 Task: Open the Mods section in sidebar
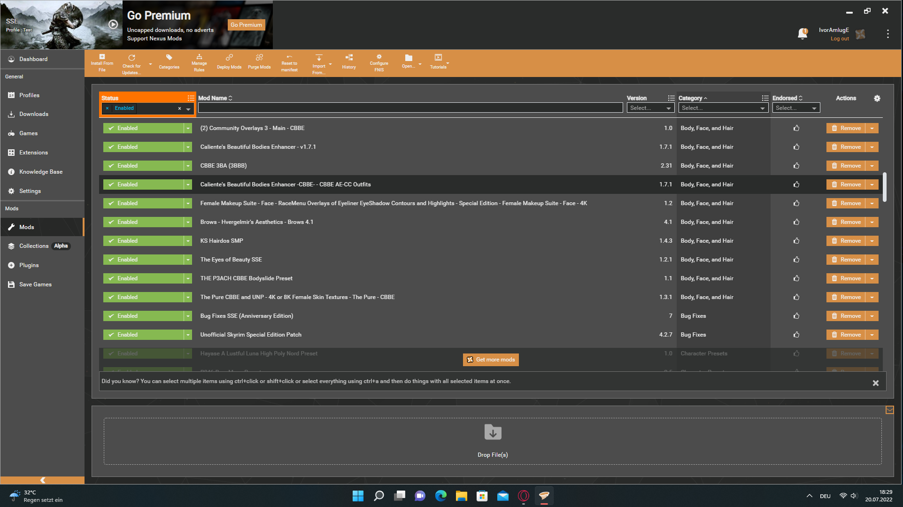(27, 227)
